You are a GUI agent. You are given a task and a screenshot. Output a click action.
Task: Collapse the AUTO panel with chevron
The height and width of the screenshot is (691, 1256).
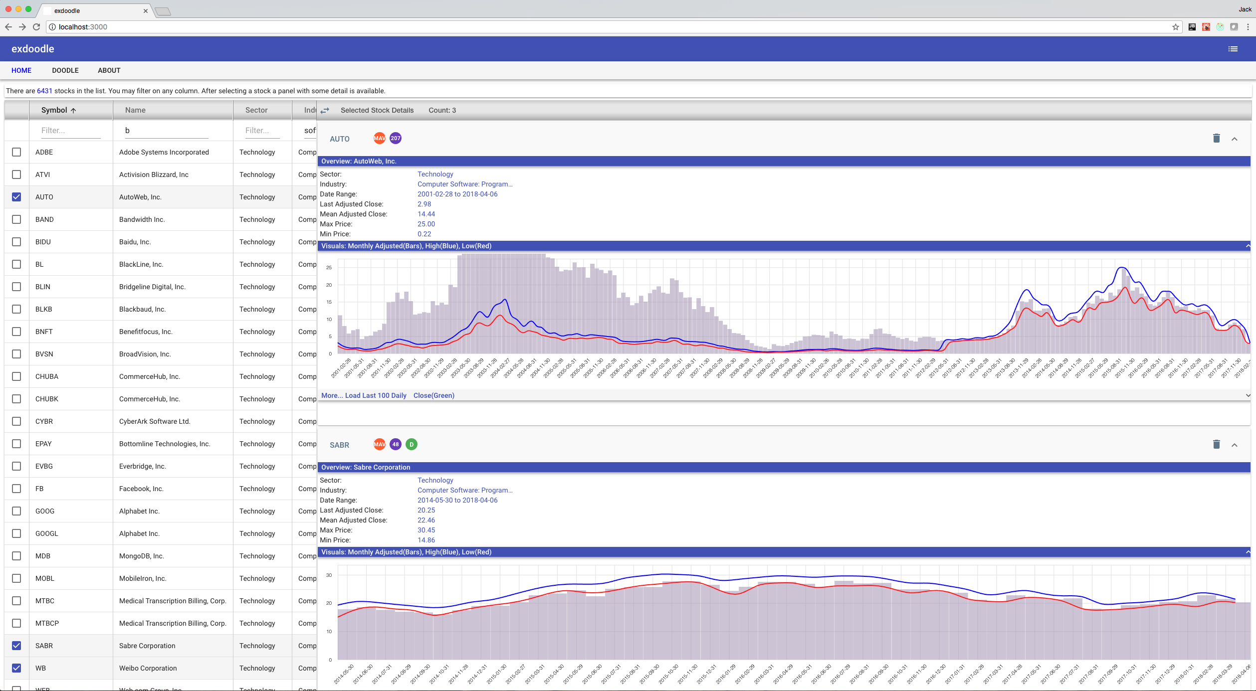[1235, 139]
